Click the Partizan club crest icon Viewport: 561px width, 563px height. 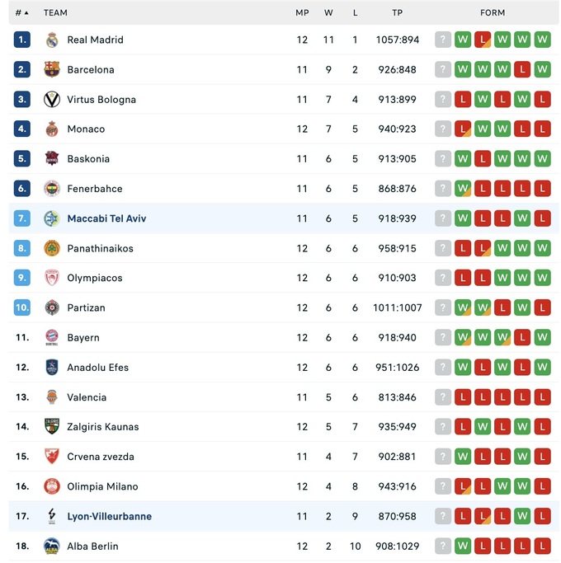(x=52, y=307)
